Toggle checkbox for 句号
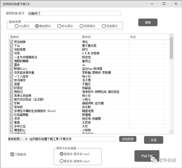The image size is (182, 168). coord(12,53)
